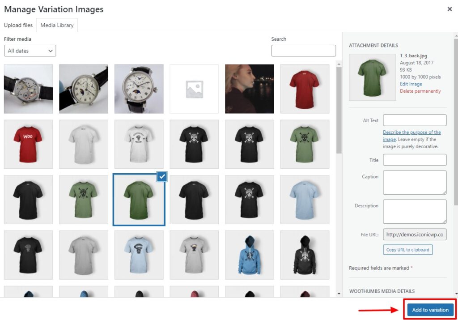Click the Title input field
458x320 pixels.
(414, 160)
